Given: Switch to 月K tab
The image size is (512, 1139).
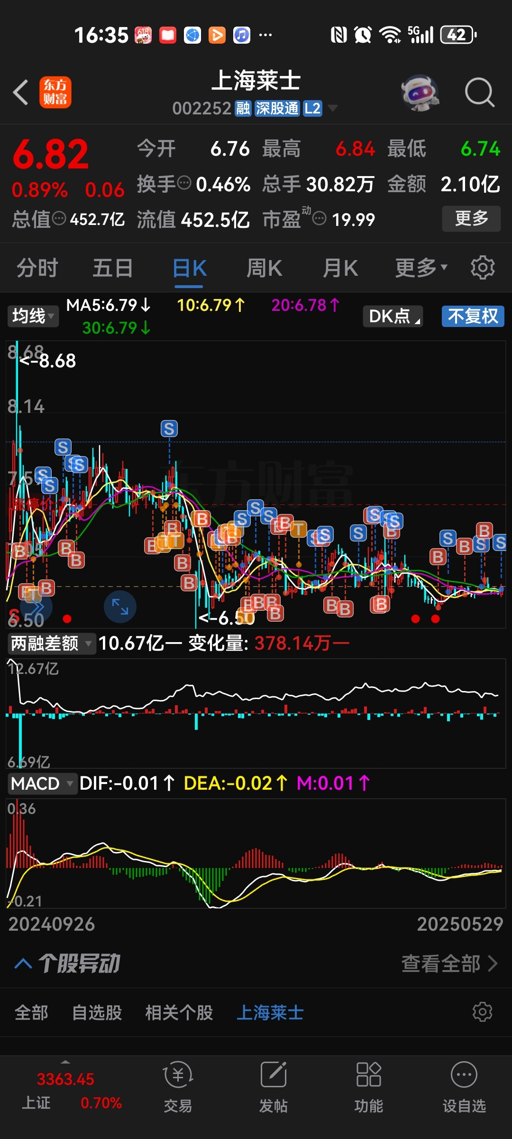Looking at the screenshot, I should (x=340, y=268).
